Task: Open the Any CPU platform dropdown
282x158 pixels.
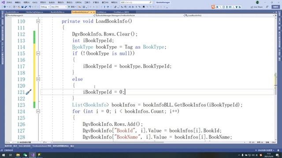Action: click(59, 7)
